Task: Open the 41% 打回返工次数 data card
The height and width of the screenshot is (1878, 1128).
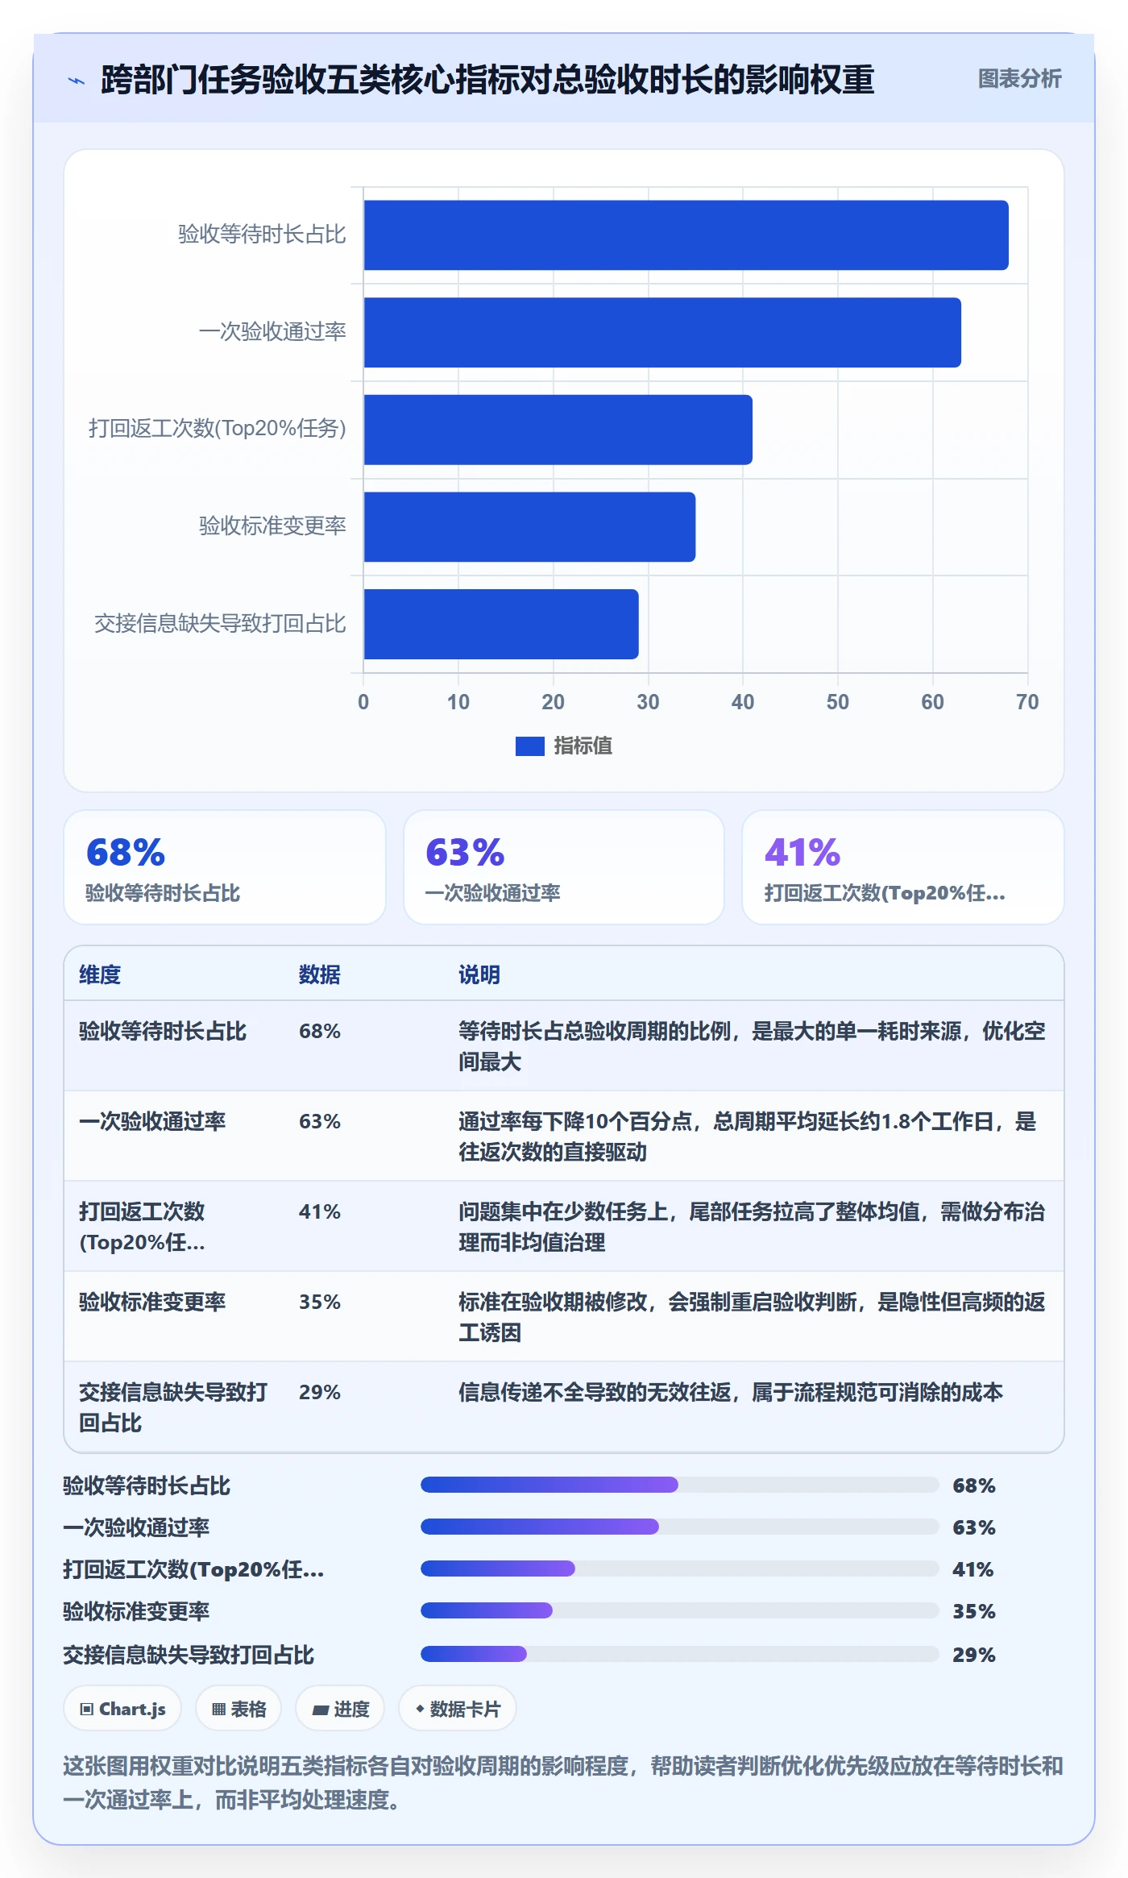Action: [903, 867]
